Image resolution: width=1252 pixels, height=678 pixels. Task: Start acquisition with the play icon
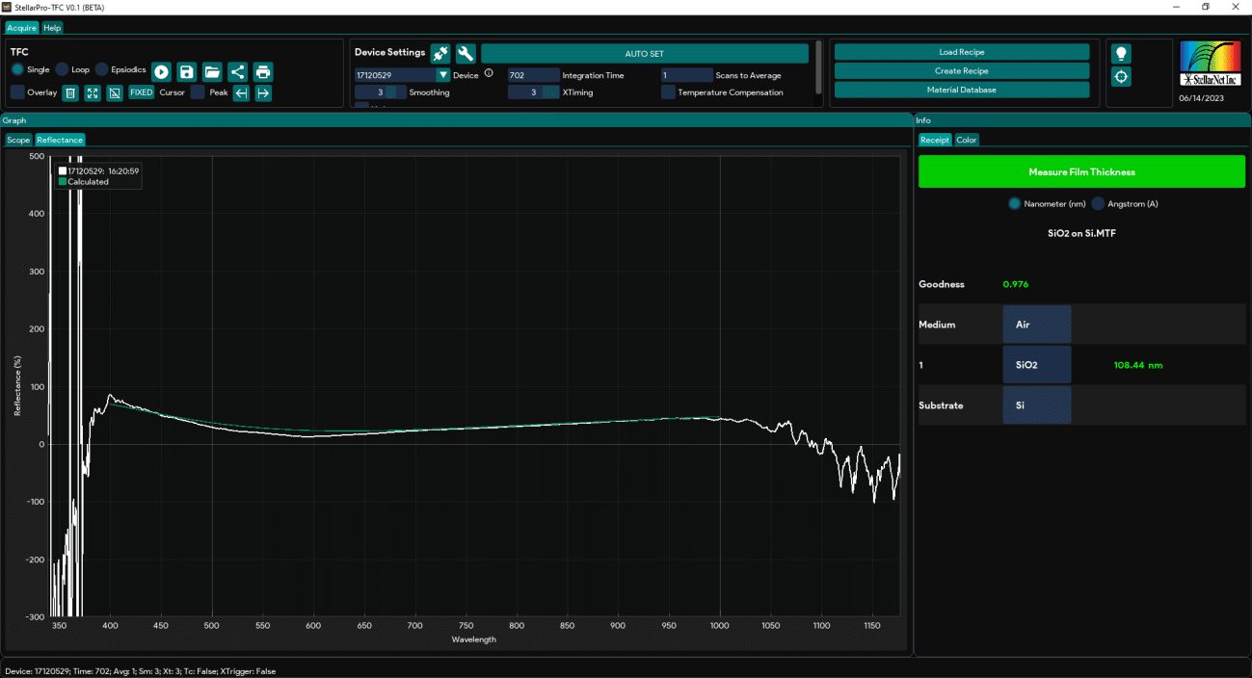point(161,71)
